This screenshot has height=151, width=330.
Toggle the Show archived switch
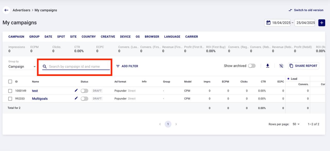252,66
